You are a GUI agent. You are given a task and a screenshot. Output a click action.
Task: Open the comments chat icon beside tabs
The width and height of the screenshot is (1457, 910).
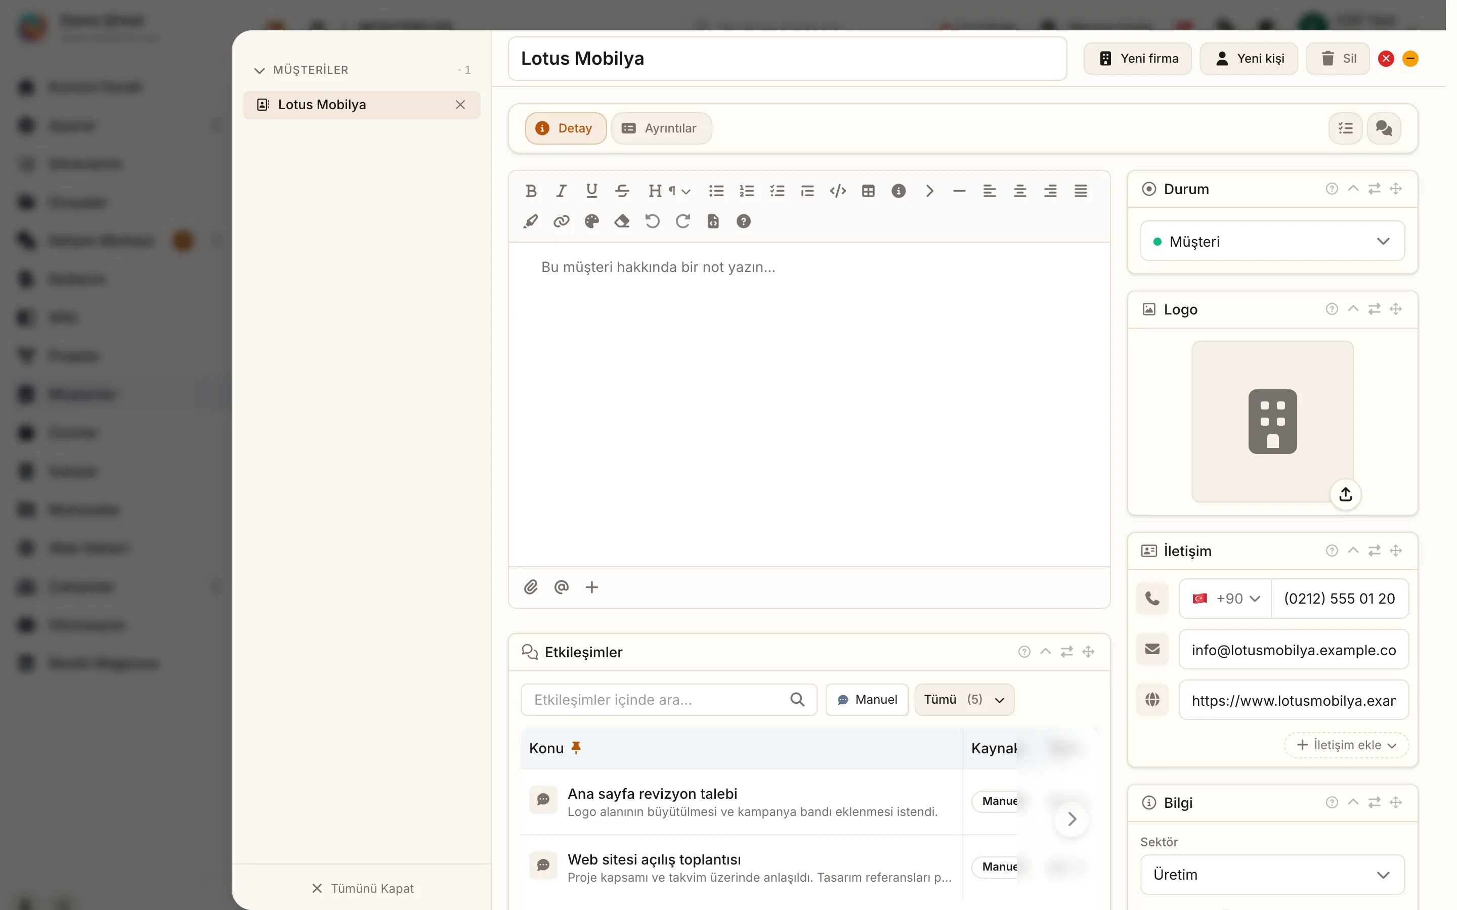pyautogui.click(x=1384, y=128)
